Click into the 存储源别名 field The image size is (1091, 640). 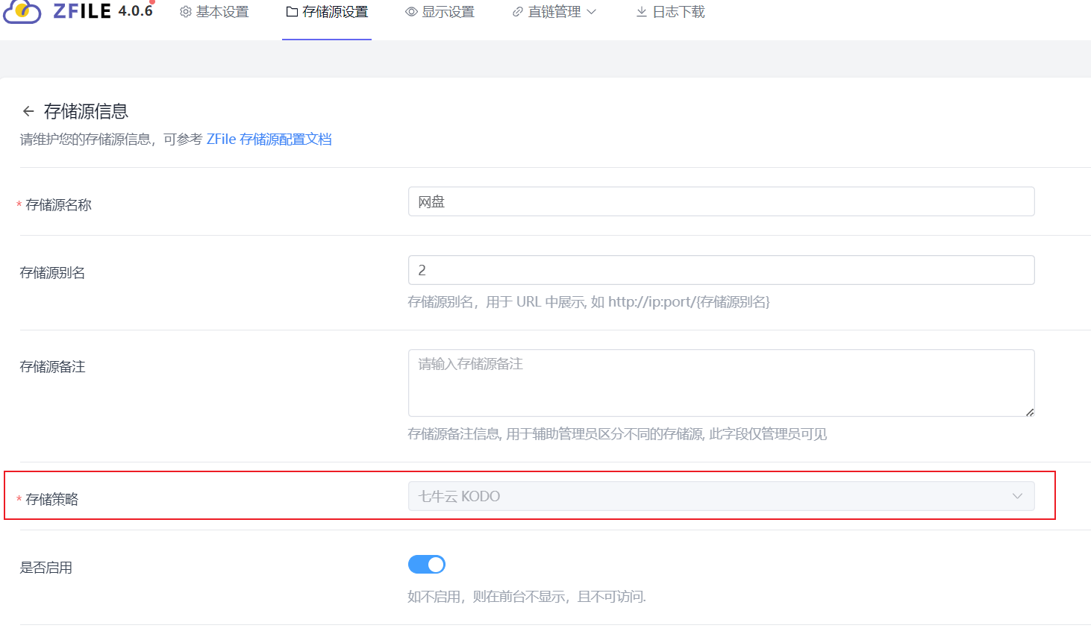[x=721, y=270]
